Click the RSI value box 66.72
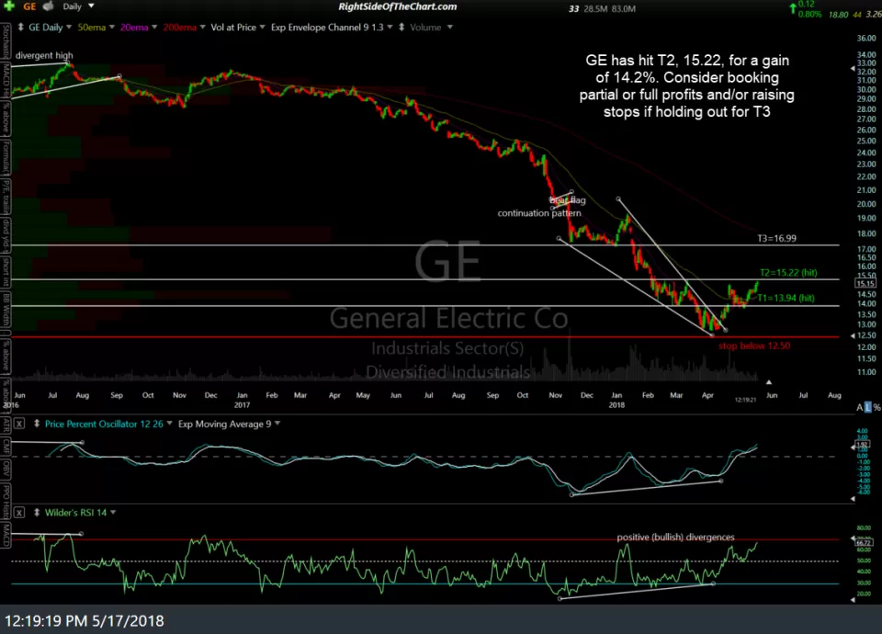Image resolution: width=882 pixels, height=634 pixels. click(x=864, y=542)
